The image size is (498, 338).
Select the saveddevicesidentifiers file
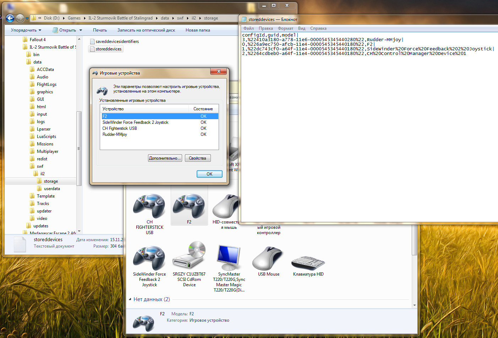(114, 41)
